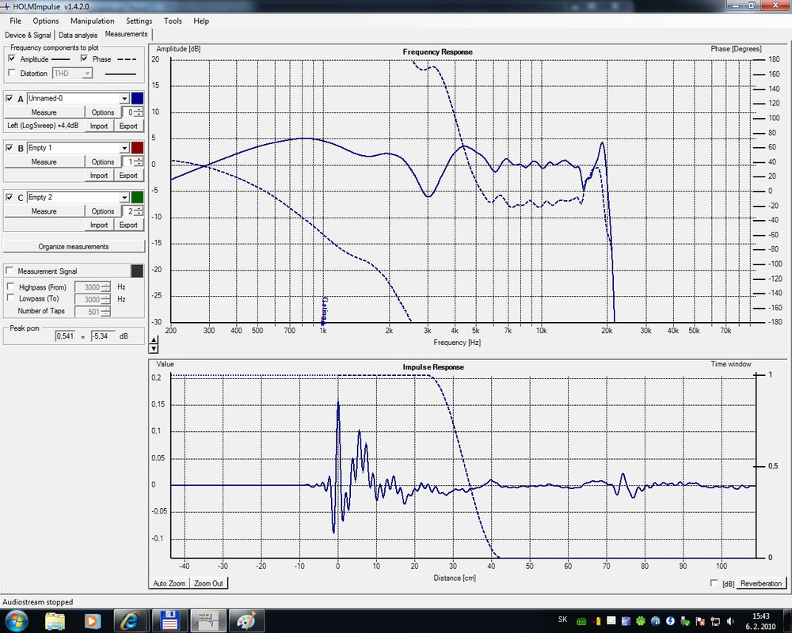Expand the Empty 2 measurement dropdown
This screenshot has width=792, height=633.
pyautogui.click(x=124, y=197)
